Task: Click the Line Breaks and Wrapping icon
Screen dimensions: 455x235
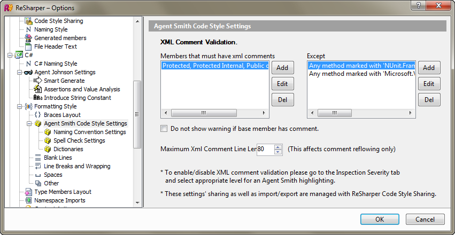Action: (38, 166)
